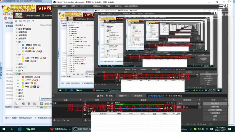Viewport: 235px width, 132px height.
Task: Collapse the 盘口1 tree node
Action: (x=17, y=42)
